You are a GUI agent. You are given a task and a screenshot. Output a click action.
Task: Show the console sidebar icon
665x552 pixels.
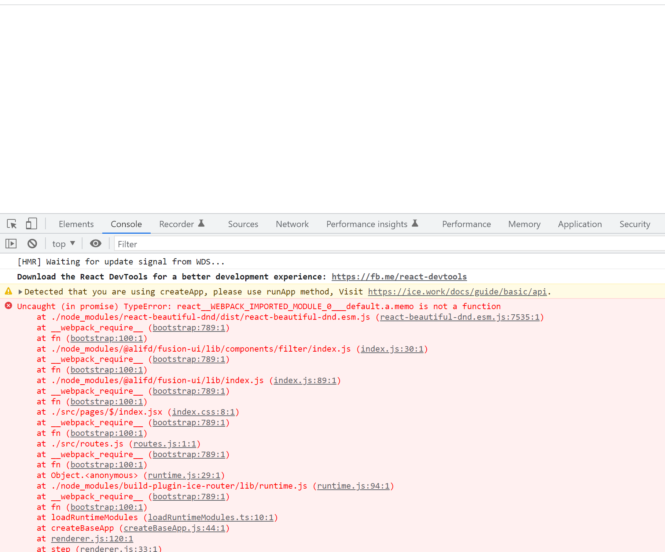(x=11, y=244)
